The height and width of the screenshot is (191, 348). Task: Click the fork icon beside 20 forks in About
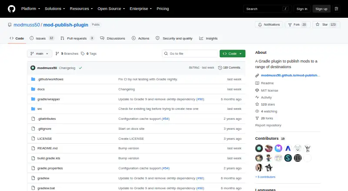257,118
